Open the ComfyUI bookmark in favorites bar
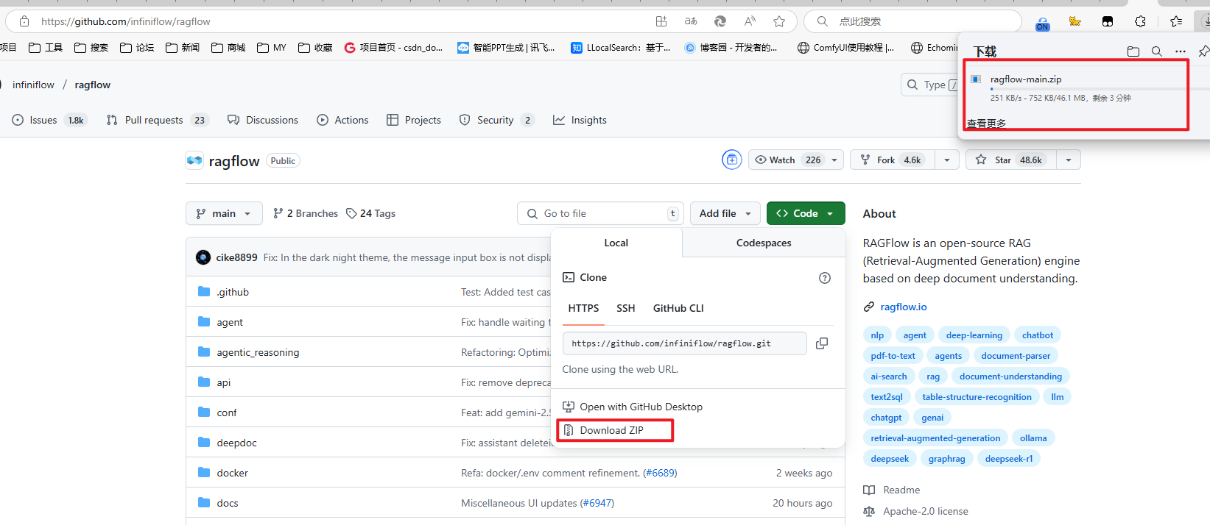 (845, 48)
